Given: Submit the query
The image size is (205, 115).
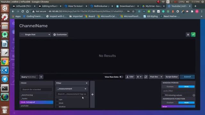Looking at the screenshot, I should (187, 77).
